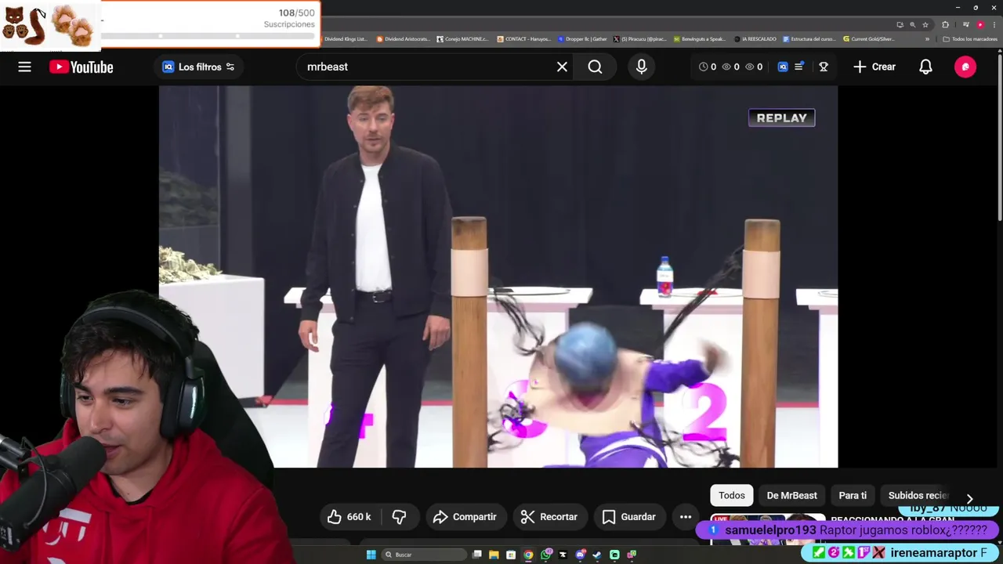
Task: Click the Crear button
Action: [874, 67]
